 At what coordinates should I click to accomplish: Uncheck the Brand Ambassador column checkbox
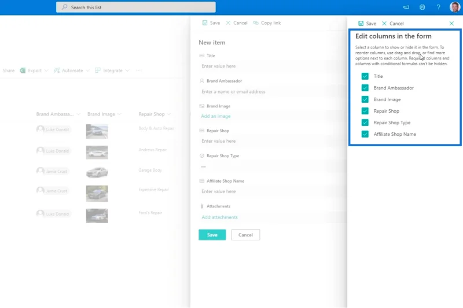tap(365, 88)
